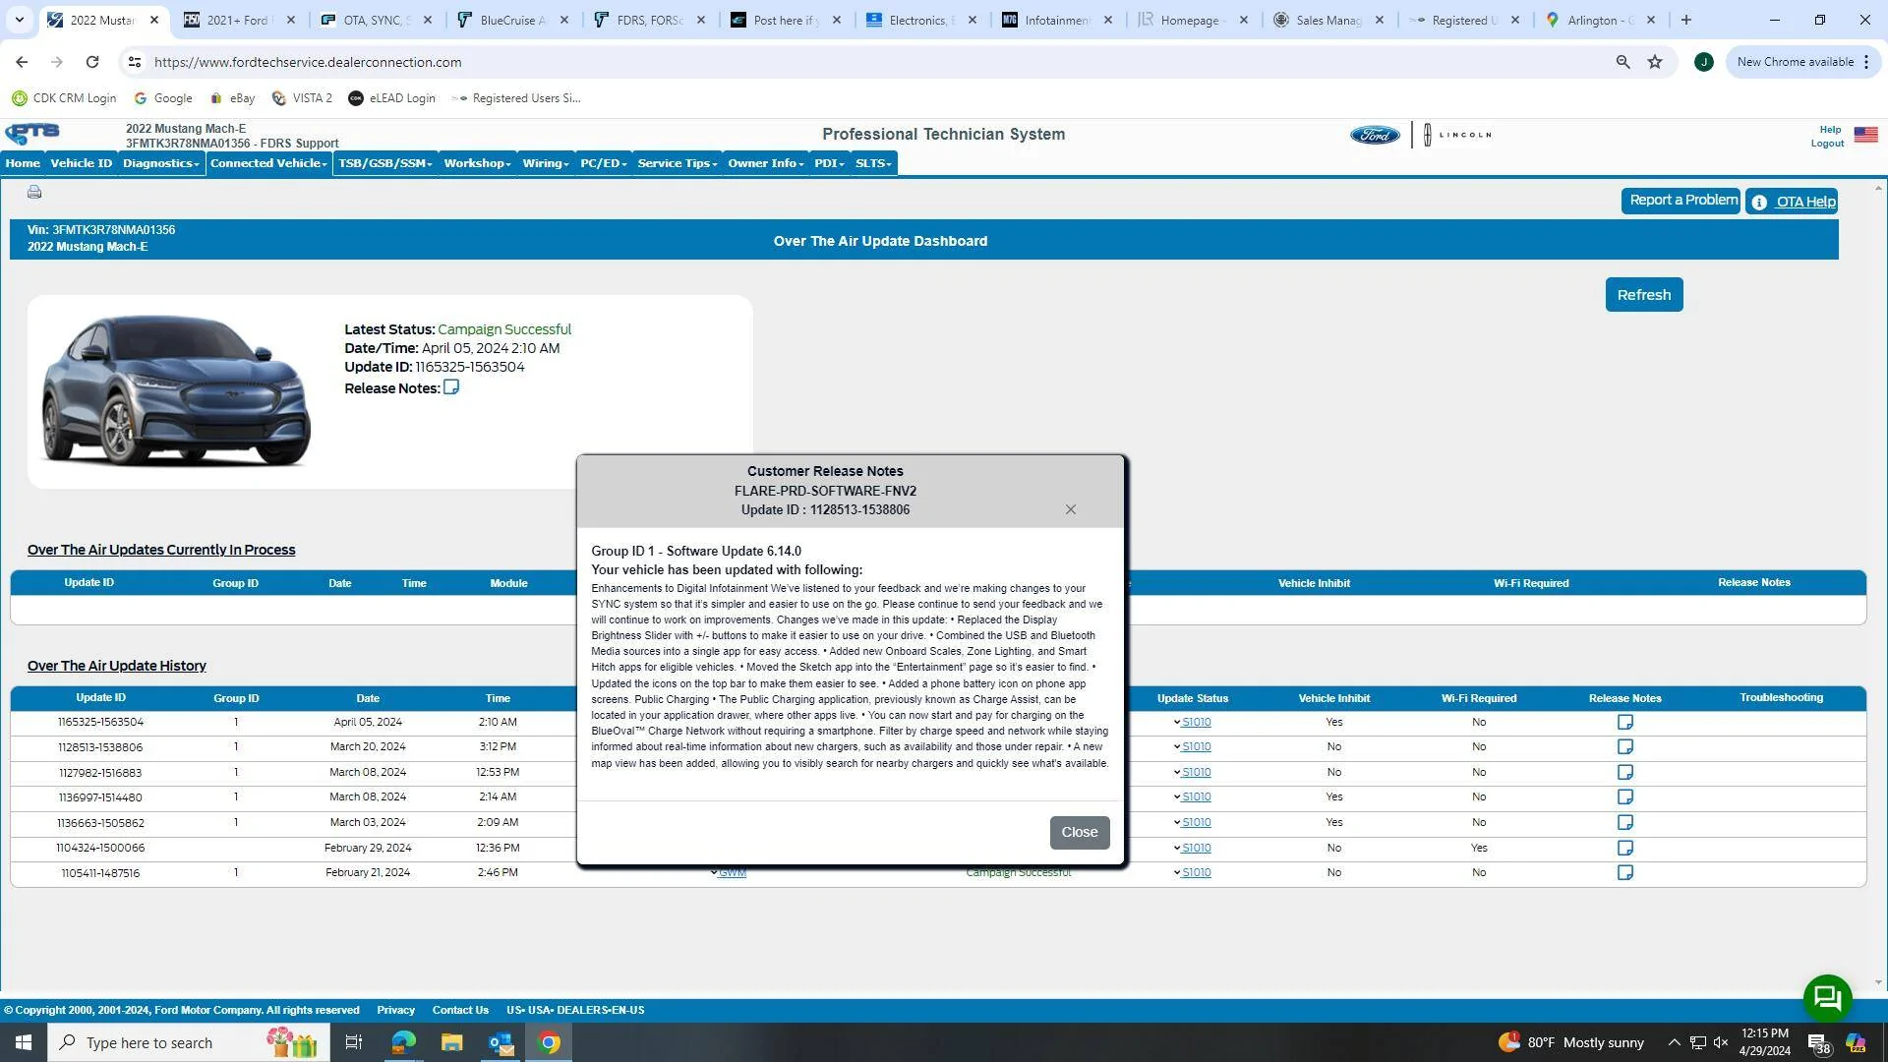Open the GWM module link in last row

coord(732,873)
